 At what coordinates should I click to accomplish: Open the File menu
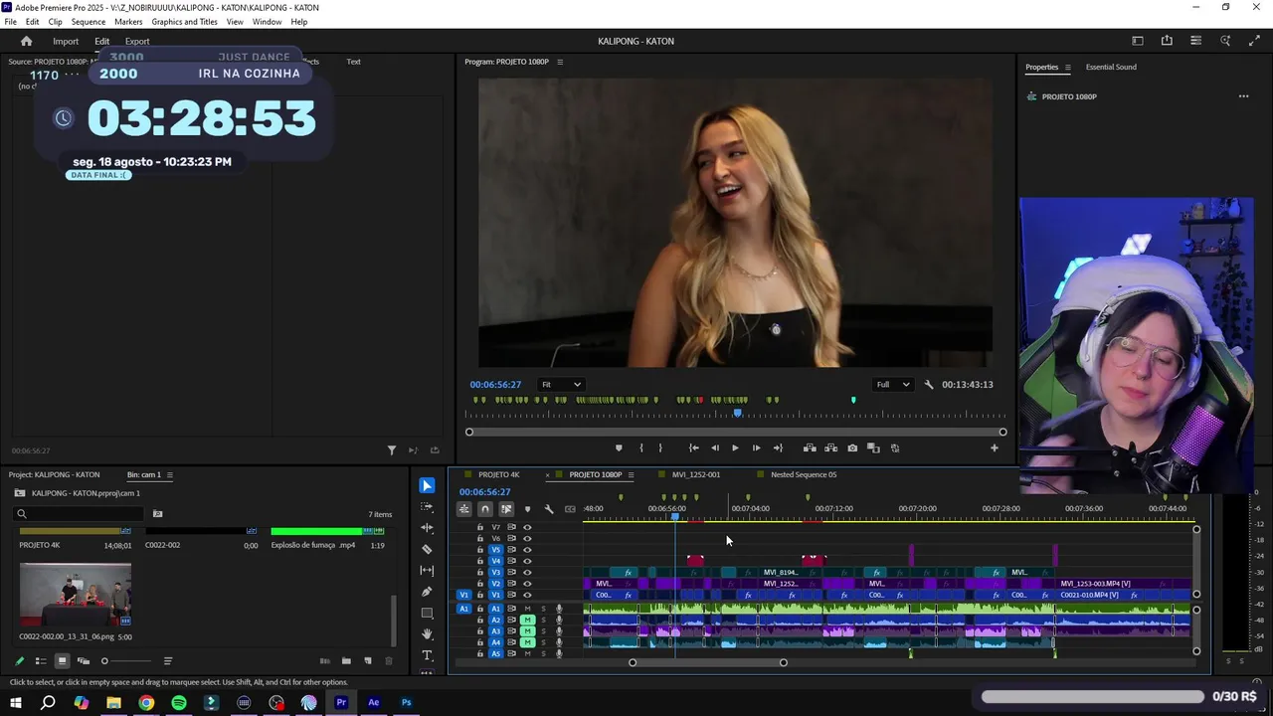pyautogui.click(x=10, y=22)
